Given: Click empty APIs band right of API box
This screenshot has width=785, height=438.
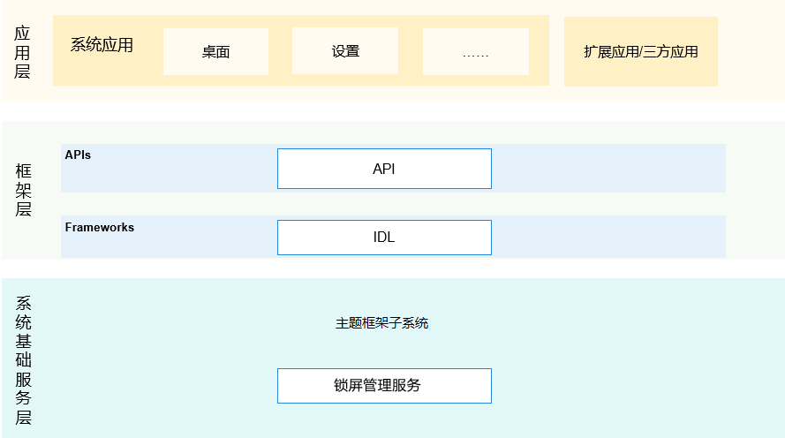Looking at the screenshot, I should (608, 169).
